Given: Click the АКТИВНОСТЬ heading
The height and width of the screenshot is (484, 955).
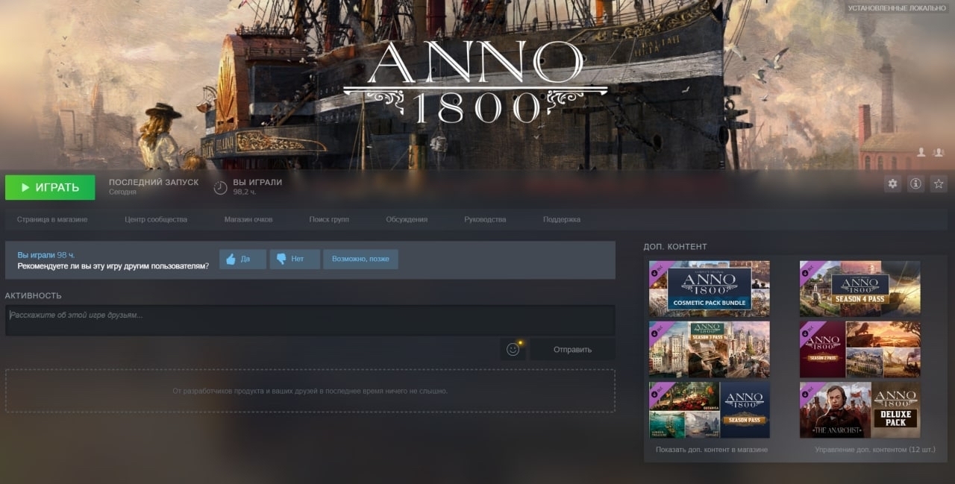Looking at the screenshot, I should click(x=34, y=296).
